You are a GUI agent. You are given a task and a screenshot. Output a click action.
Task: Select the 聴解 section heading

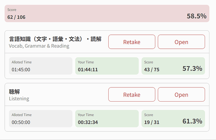click(x=15, y=92)
